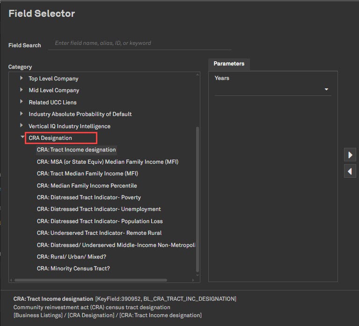This screenshot has width=359, height=326.
Task: Expand the Mid Level Company category
Action: (22, 90)
